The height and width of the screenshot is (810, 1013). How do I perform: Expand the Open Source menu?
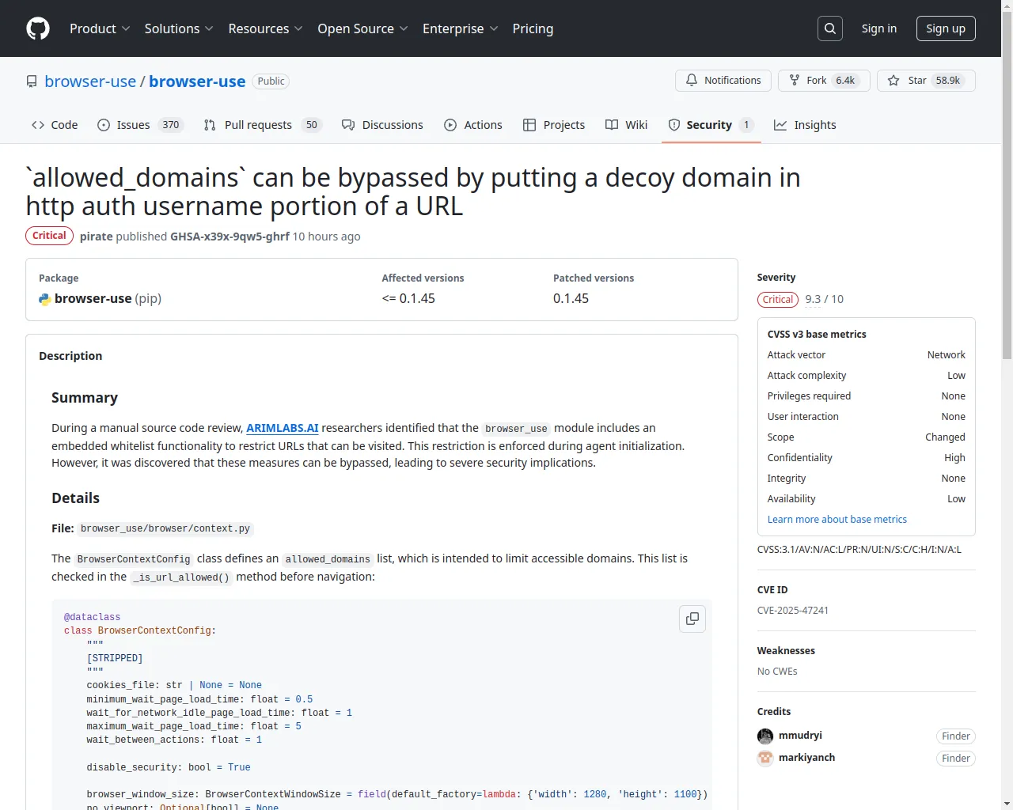pyautogui.click(x=362, y=28)
